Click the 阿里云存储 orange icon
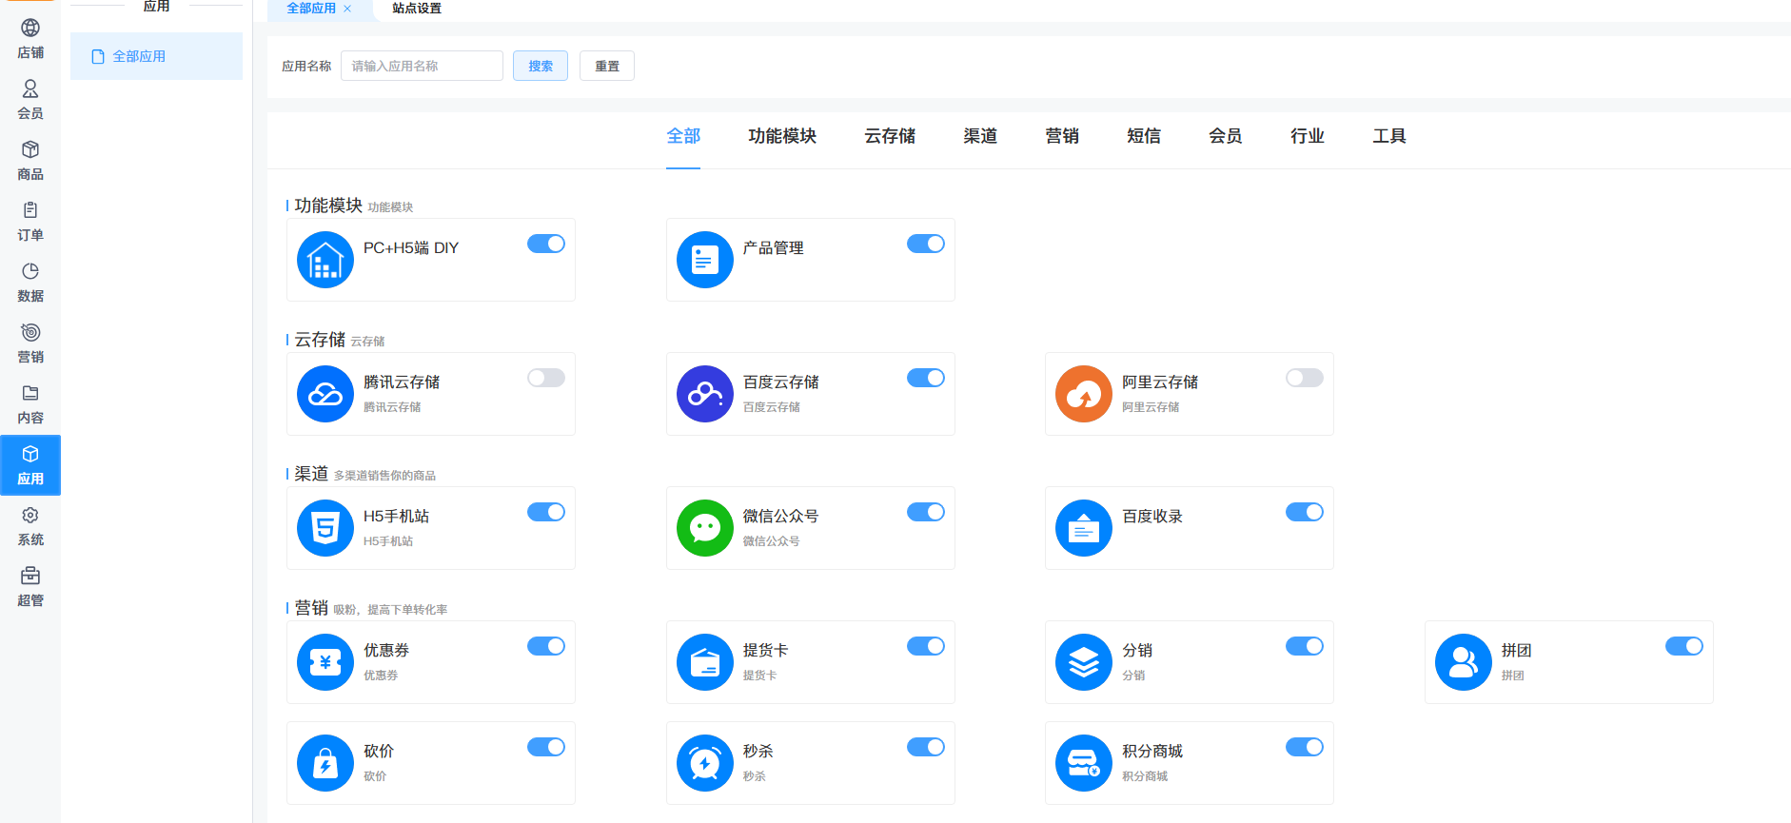This screenshot has width=1791, height=823. click(1084, 394)
